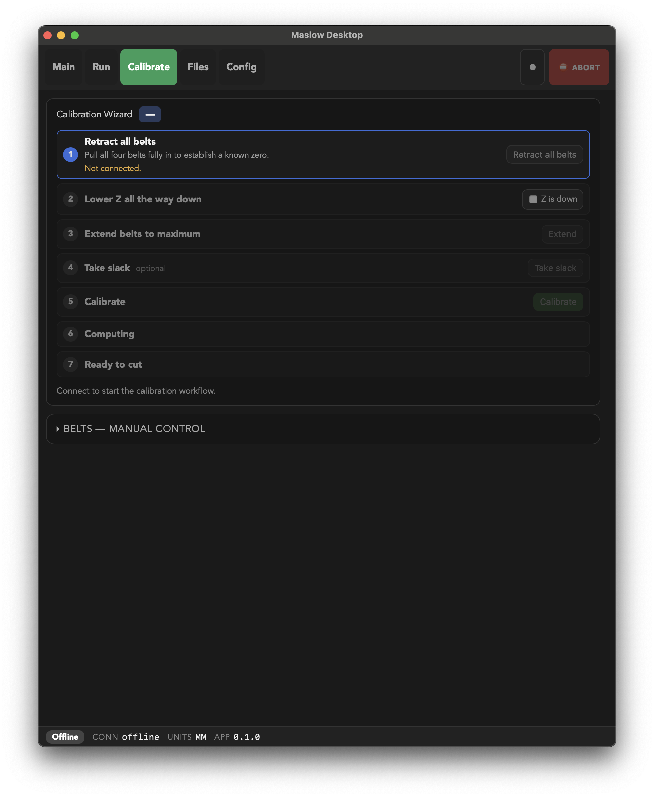Click step 7 number badge
This screenshot has height=797, width=654.
(x=71, y=364)
